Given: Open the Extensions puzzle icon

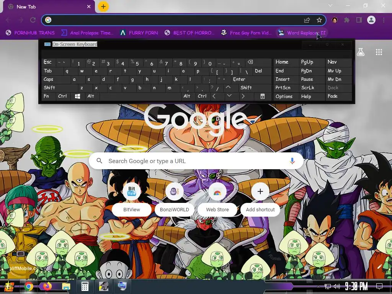Looking at the screenshot, I should pyautogui.click(x=347, y=20).
